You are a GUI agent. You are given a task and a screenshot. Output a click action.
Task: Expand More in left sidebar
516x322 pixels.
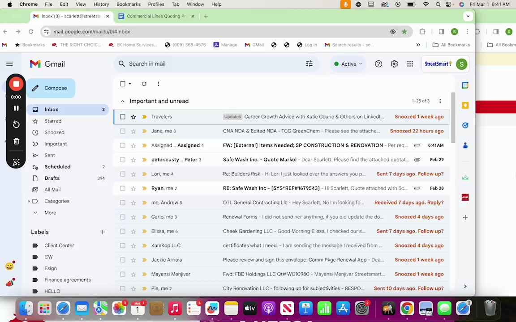[50, 212]
